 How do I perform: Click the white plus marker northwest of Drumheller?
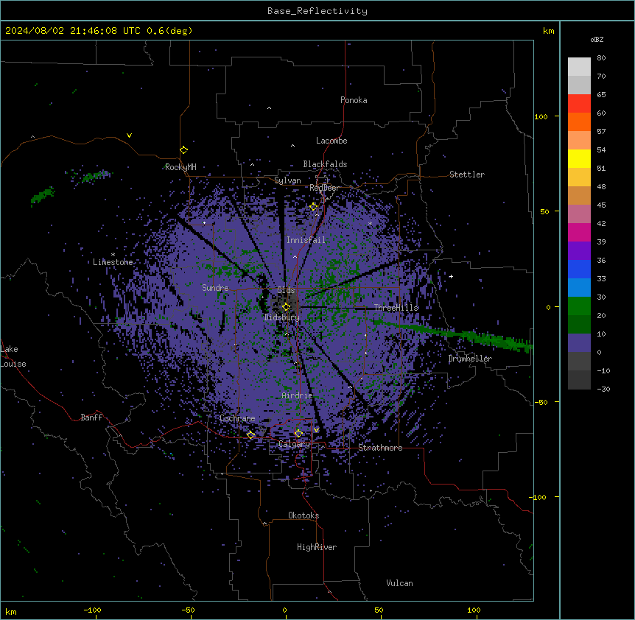pos(451,276)
